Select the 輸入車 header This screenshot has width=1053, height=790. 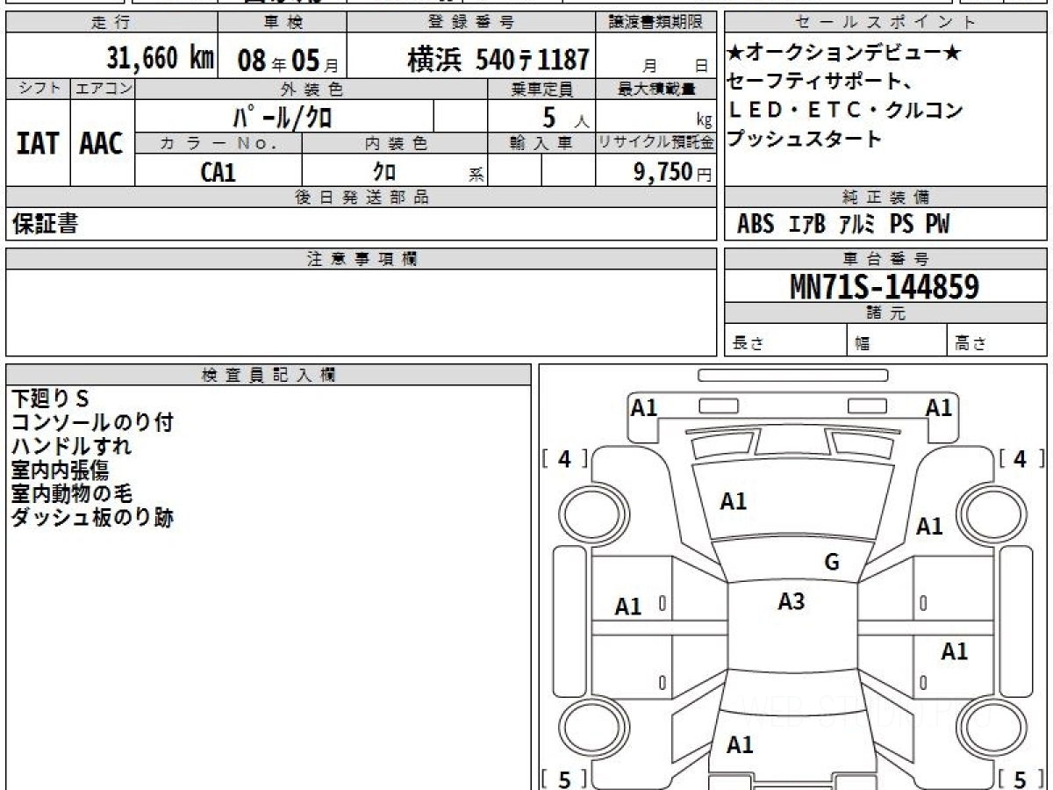(541, 143)
